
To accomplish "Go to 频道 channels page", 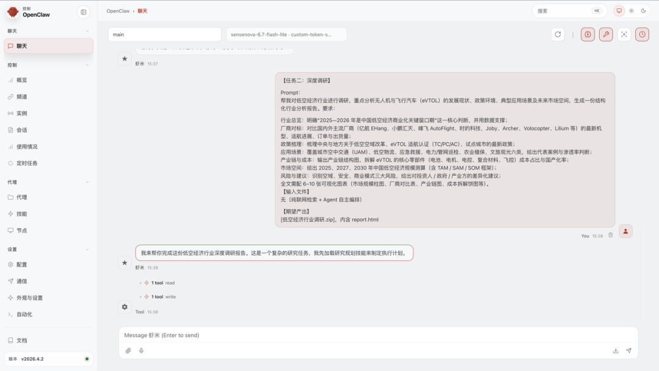I will pyautogui.click(x=49, y=96).
